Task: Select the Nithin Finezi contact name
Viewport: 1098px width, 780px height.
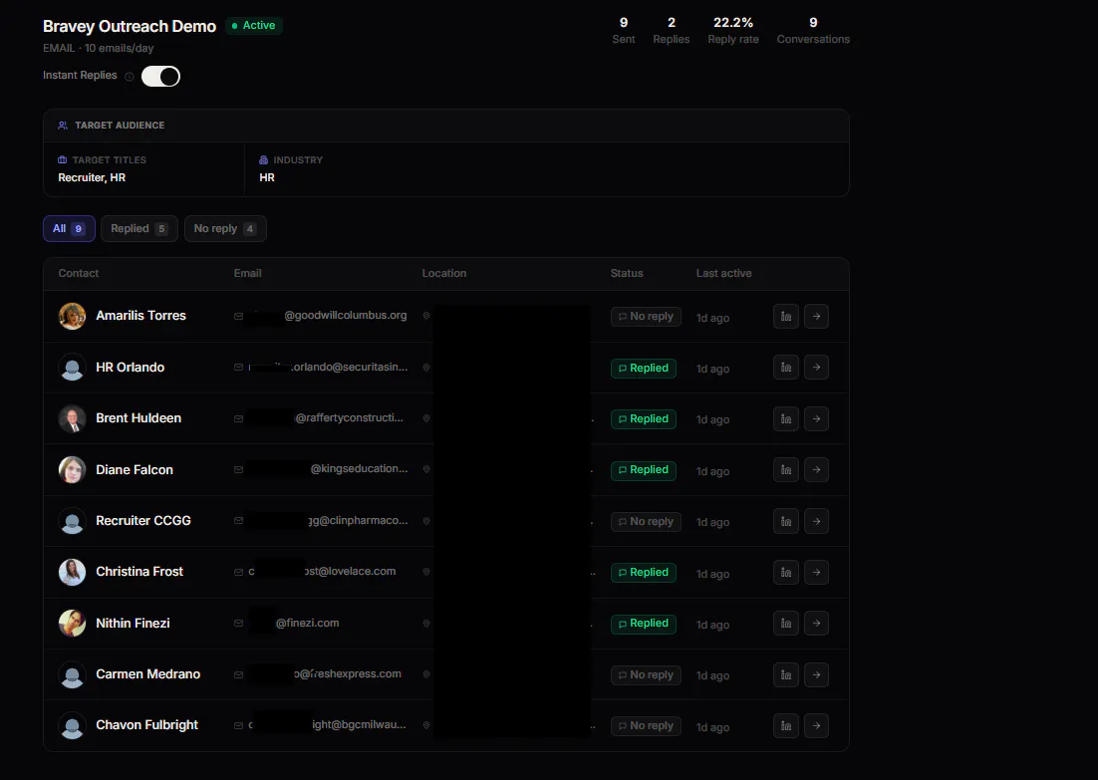Action: tap(134, 624)
